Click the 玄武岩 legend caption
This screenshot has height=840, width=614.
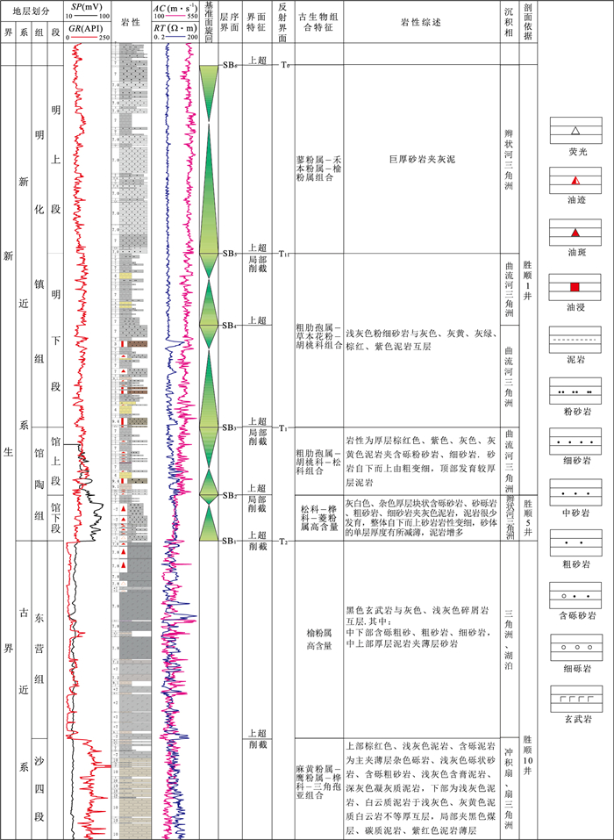[578, 720]
